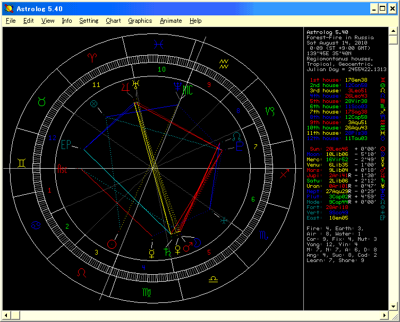Click the MC midheaven label in the chart
This screenshot has width=400, height=322.
pyautogui.click(x=188, y=90)
